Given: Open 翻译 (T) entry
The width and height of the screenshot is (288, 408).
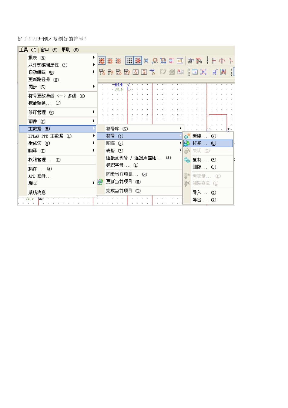Looking at the screenshot, I should point(58,151).
